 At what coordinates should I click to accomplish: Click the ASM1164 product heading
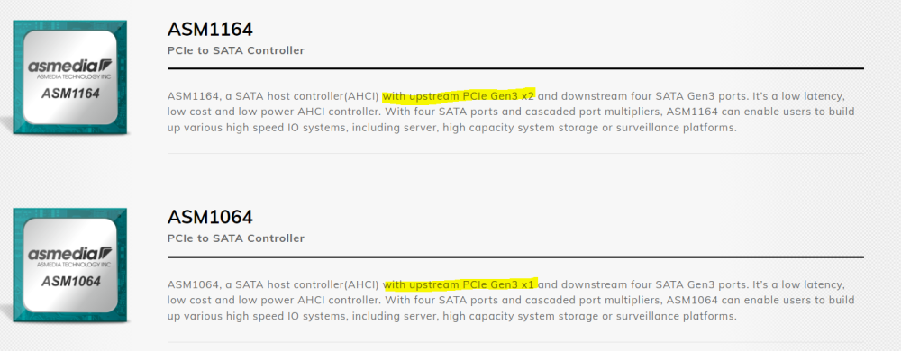pos(210,29)
